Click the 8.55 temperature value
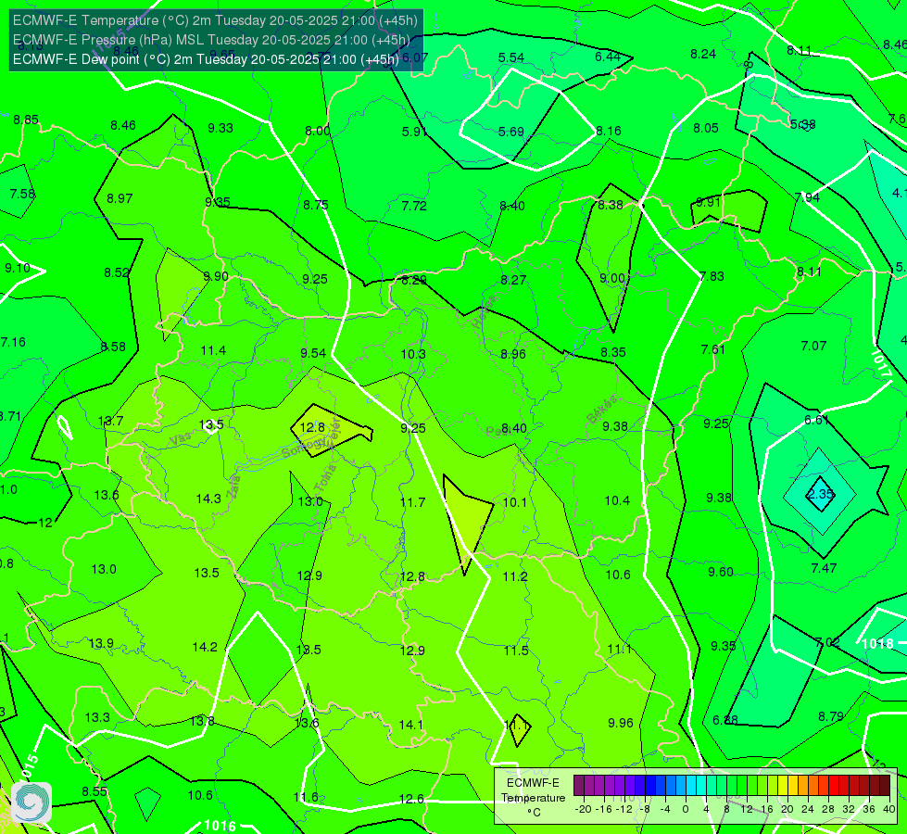 click(94, 791)
